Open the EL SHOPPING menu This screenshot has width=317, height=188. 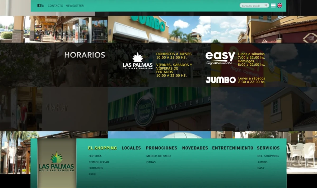click(x=102, y=148)
